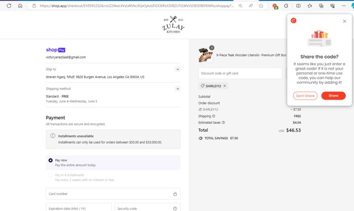Click the Payment heading
This screenshot has height=211, width=354.
point(55,118)
